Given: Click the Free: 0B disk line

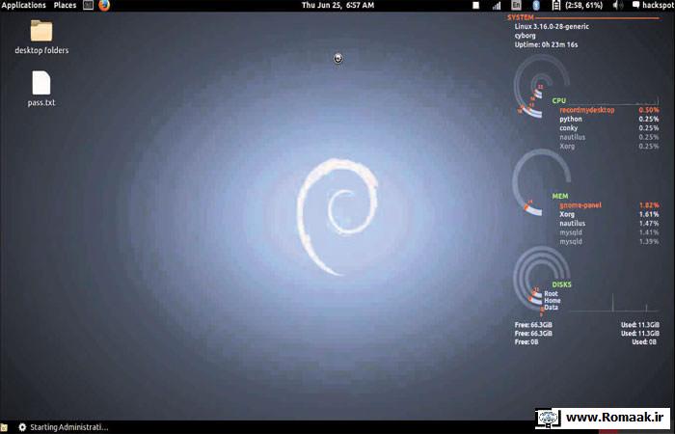Looking at the screenshot, I should tap(526, 342).
